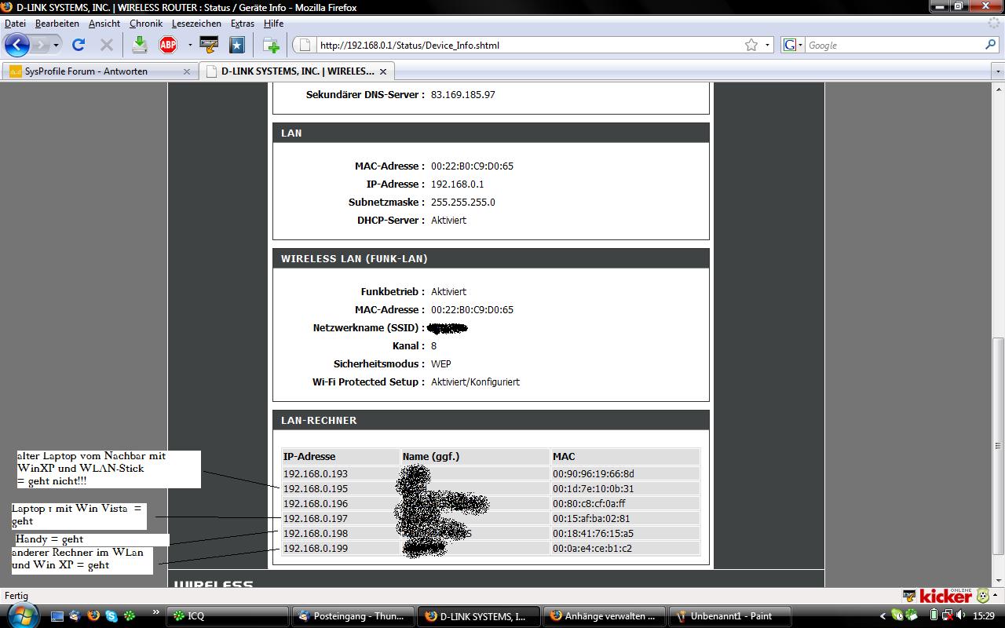Click the scrollbar down arrow
1005x628 pixels.
[x=998, y=581]
